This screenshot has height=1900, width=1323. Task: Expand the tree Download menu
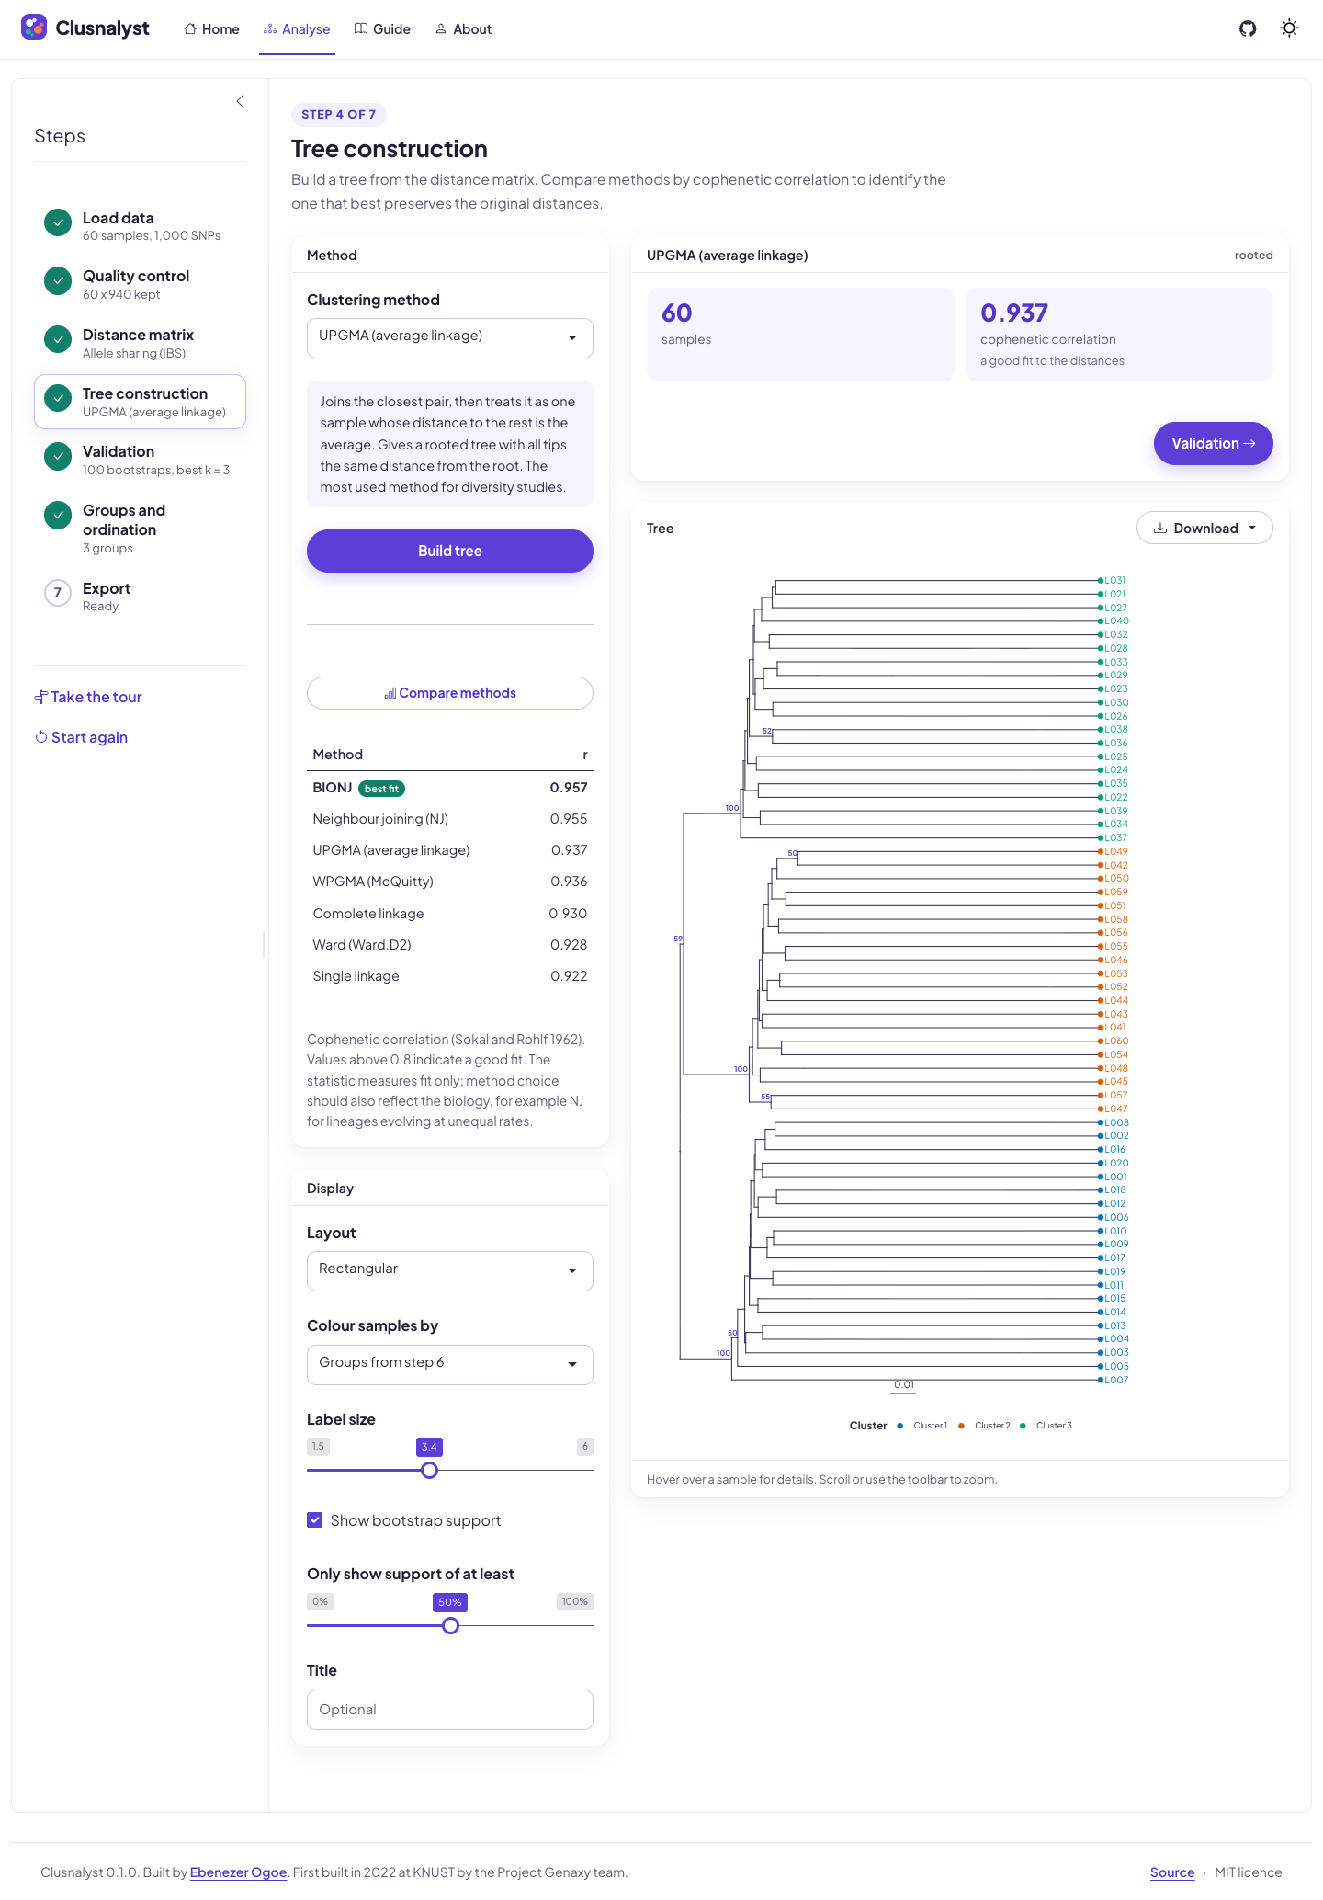pos(1204,528)
